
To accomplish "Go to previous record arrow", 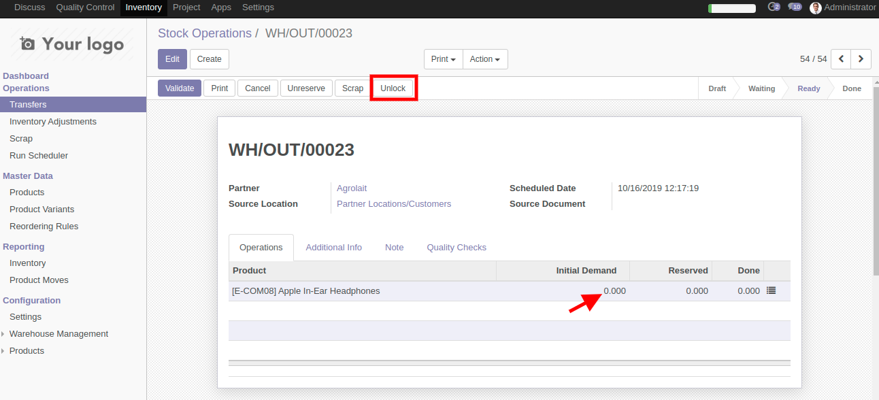I will tap(842, 59).
